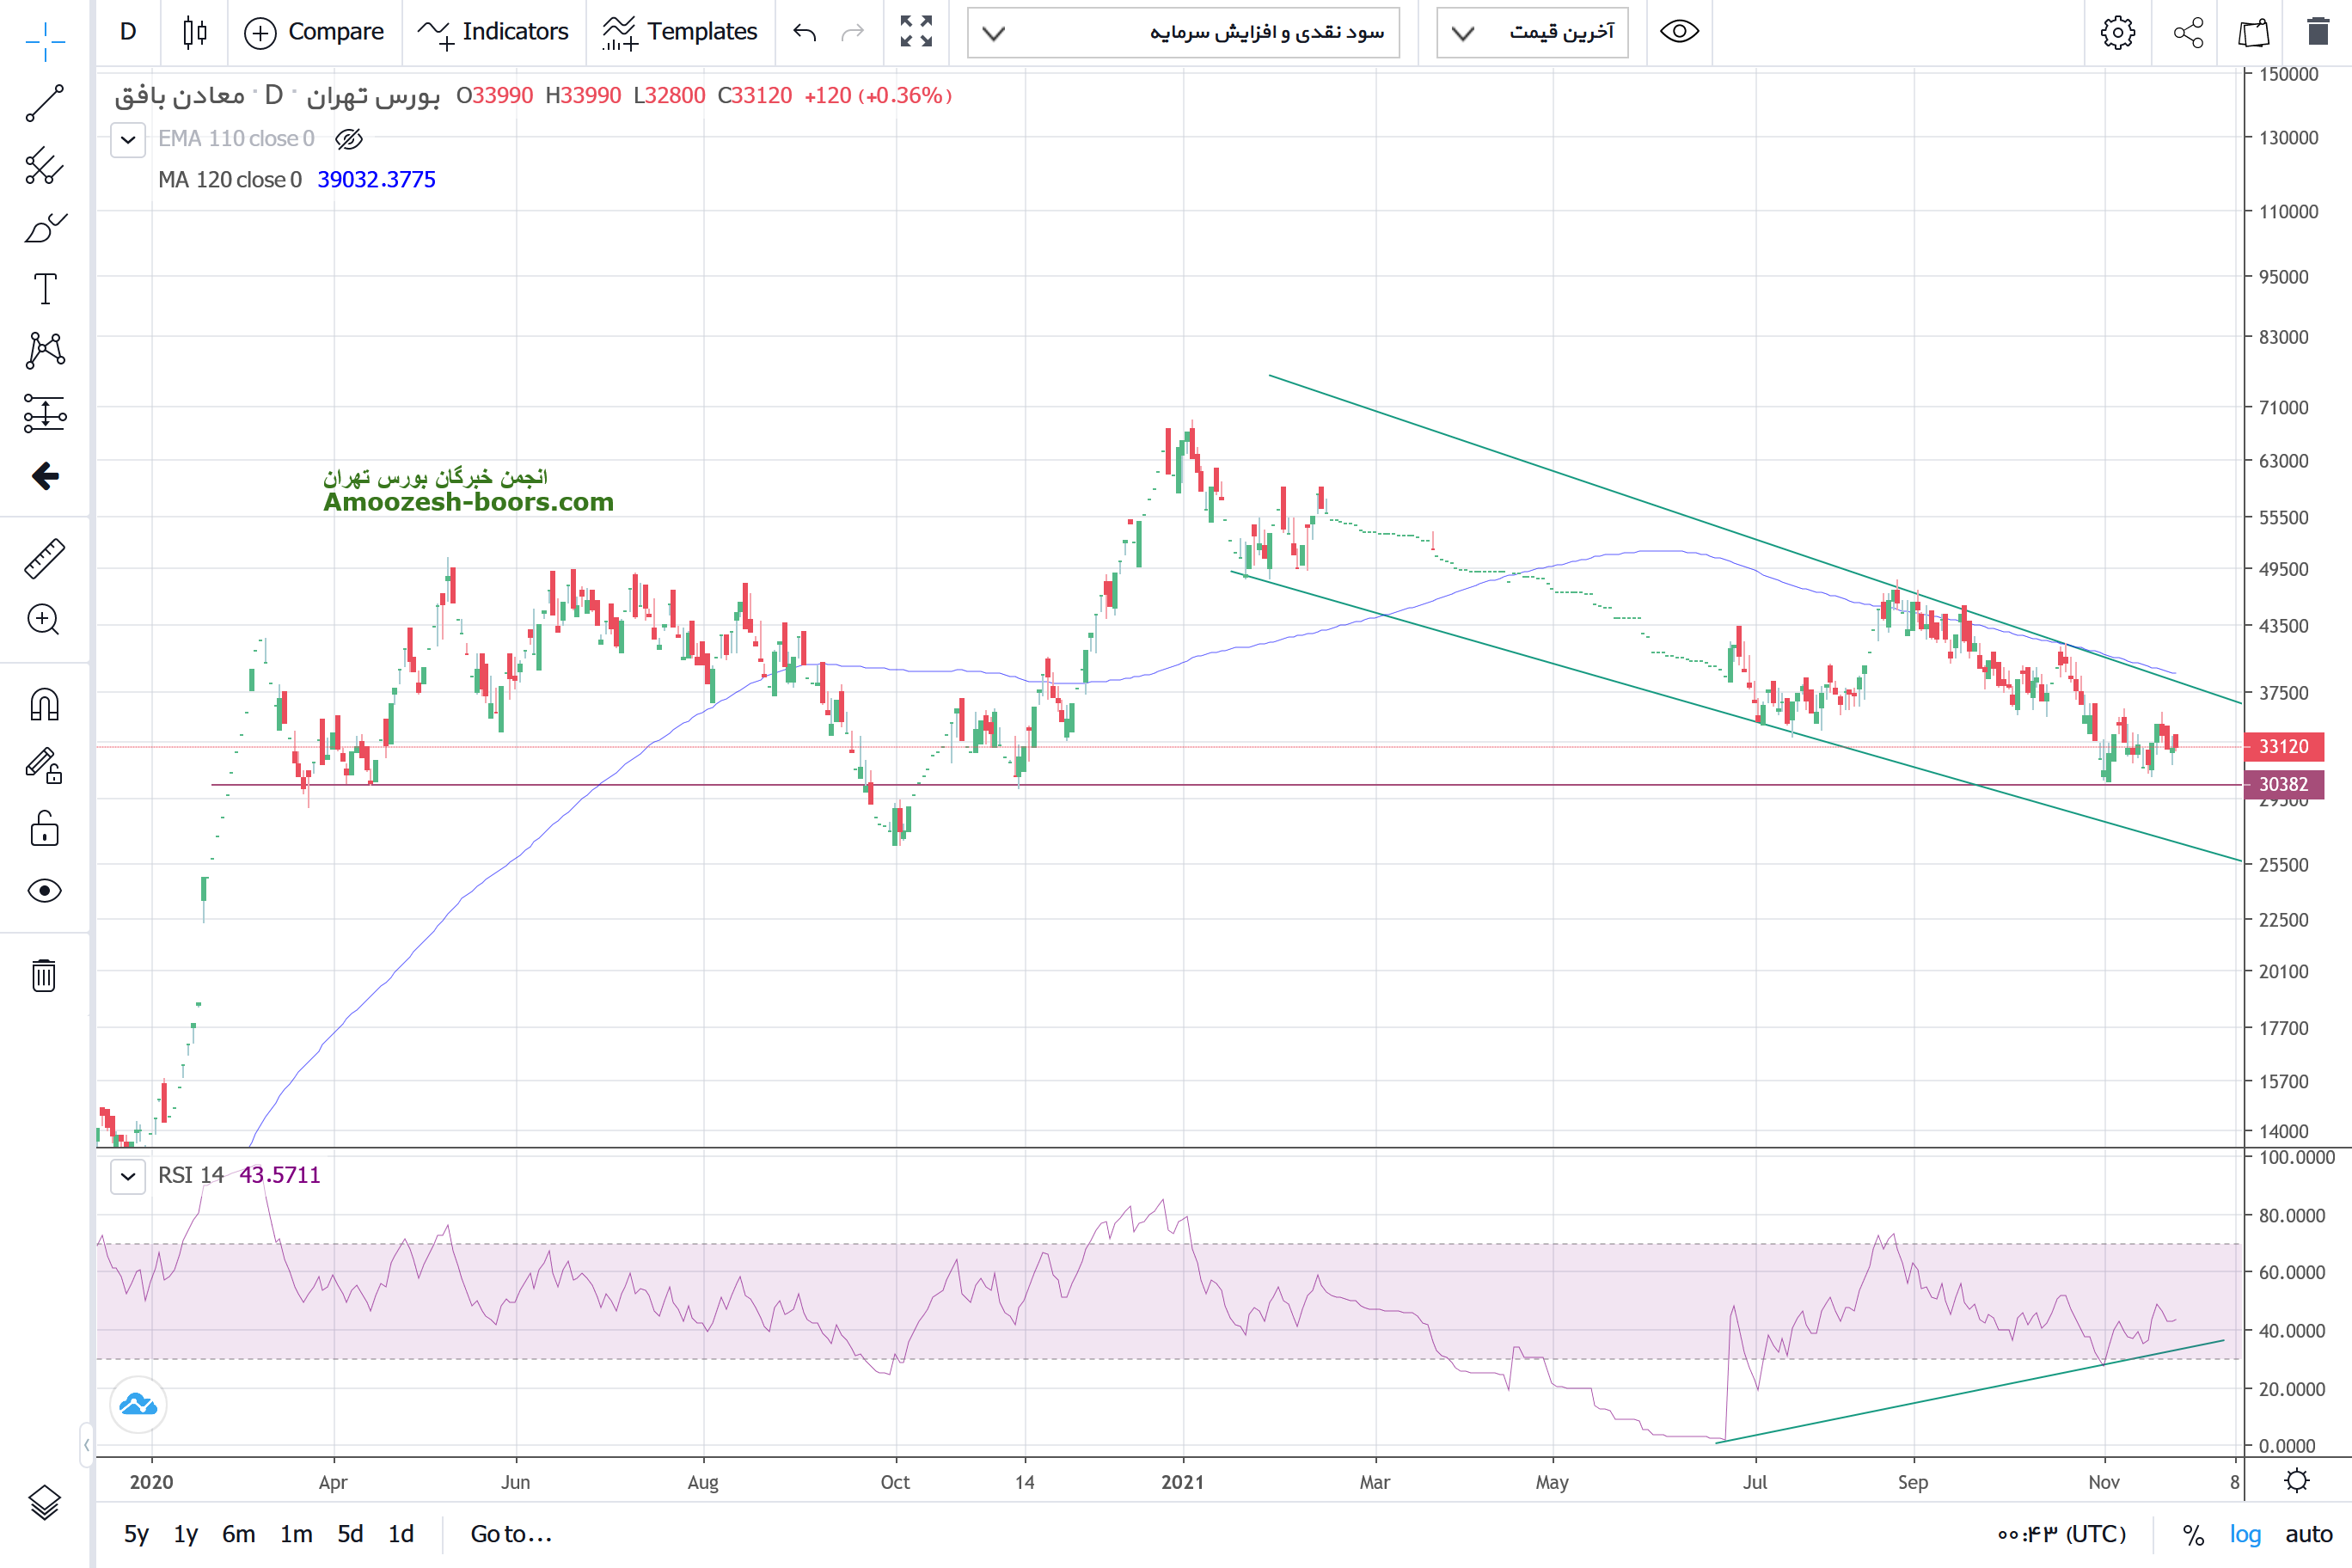The height and width of the screenshot is (1568, 2352).
Task: Click the Compare button
Action: (314, 32)
